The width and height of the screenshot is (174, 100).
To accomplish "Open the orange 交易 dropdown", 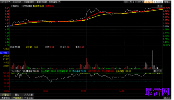I will coord(148,2).
